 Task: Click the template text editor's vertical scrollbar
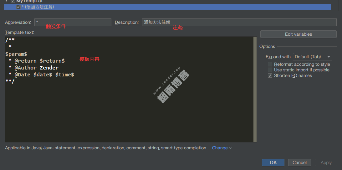(x=255, y=89)
